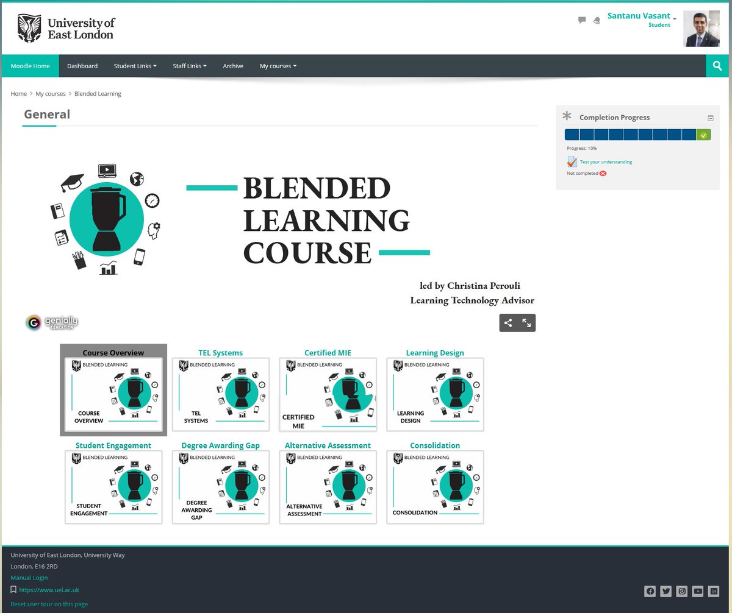
Task: Open the Facebook footer icon
Action: pyautogui.click(x=650, y=591)
